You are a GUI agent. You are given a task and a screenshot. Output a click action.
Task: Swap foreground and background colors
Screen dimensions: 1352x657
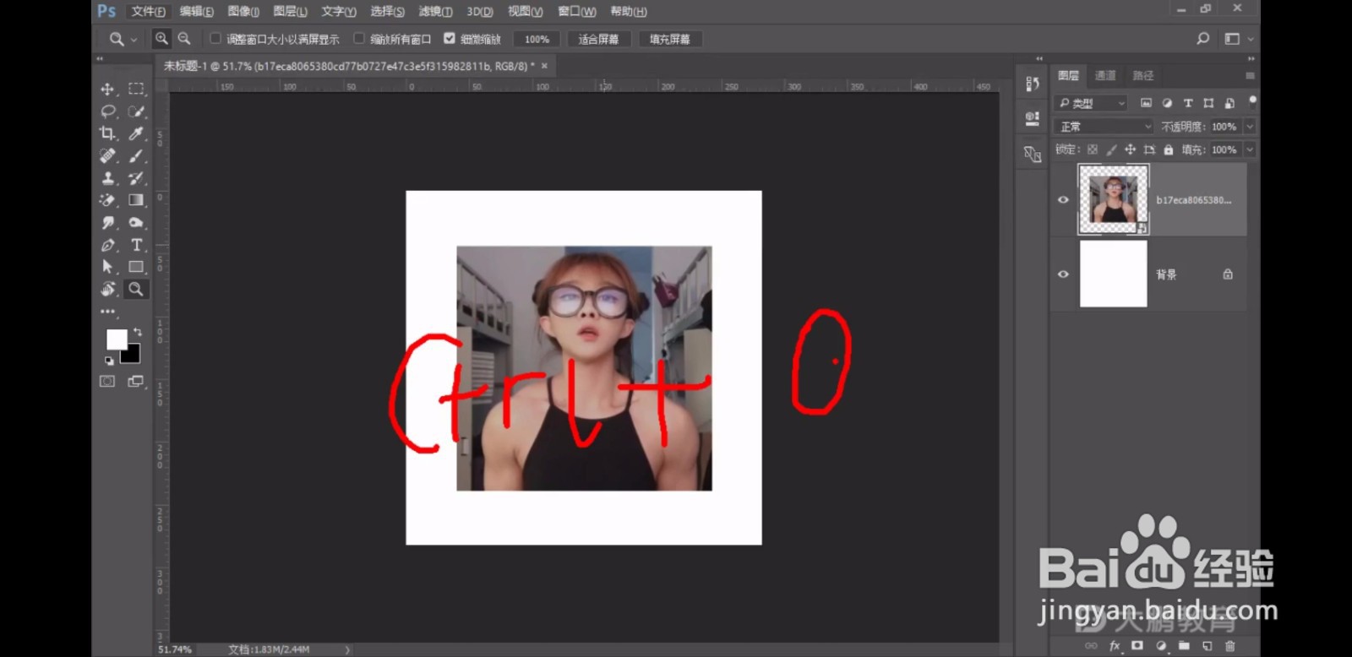[x=138, y=332]
